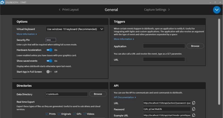This screenshot has height=118, width=223.
Task: Go forward using Capture Settings right arrow
Action: pos(169,10)
